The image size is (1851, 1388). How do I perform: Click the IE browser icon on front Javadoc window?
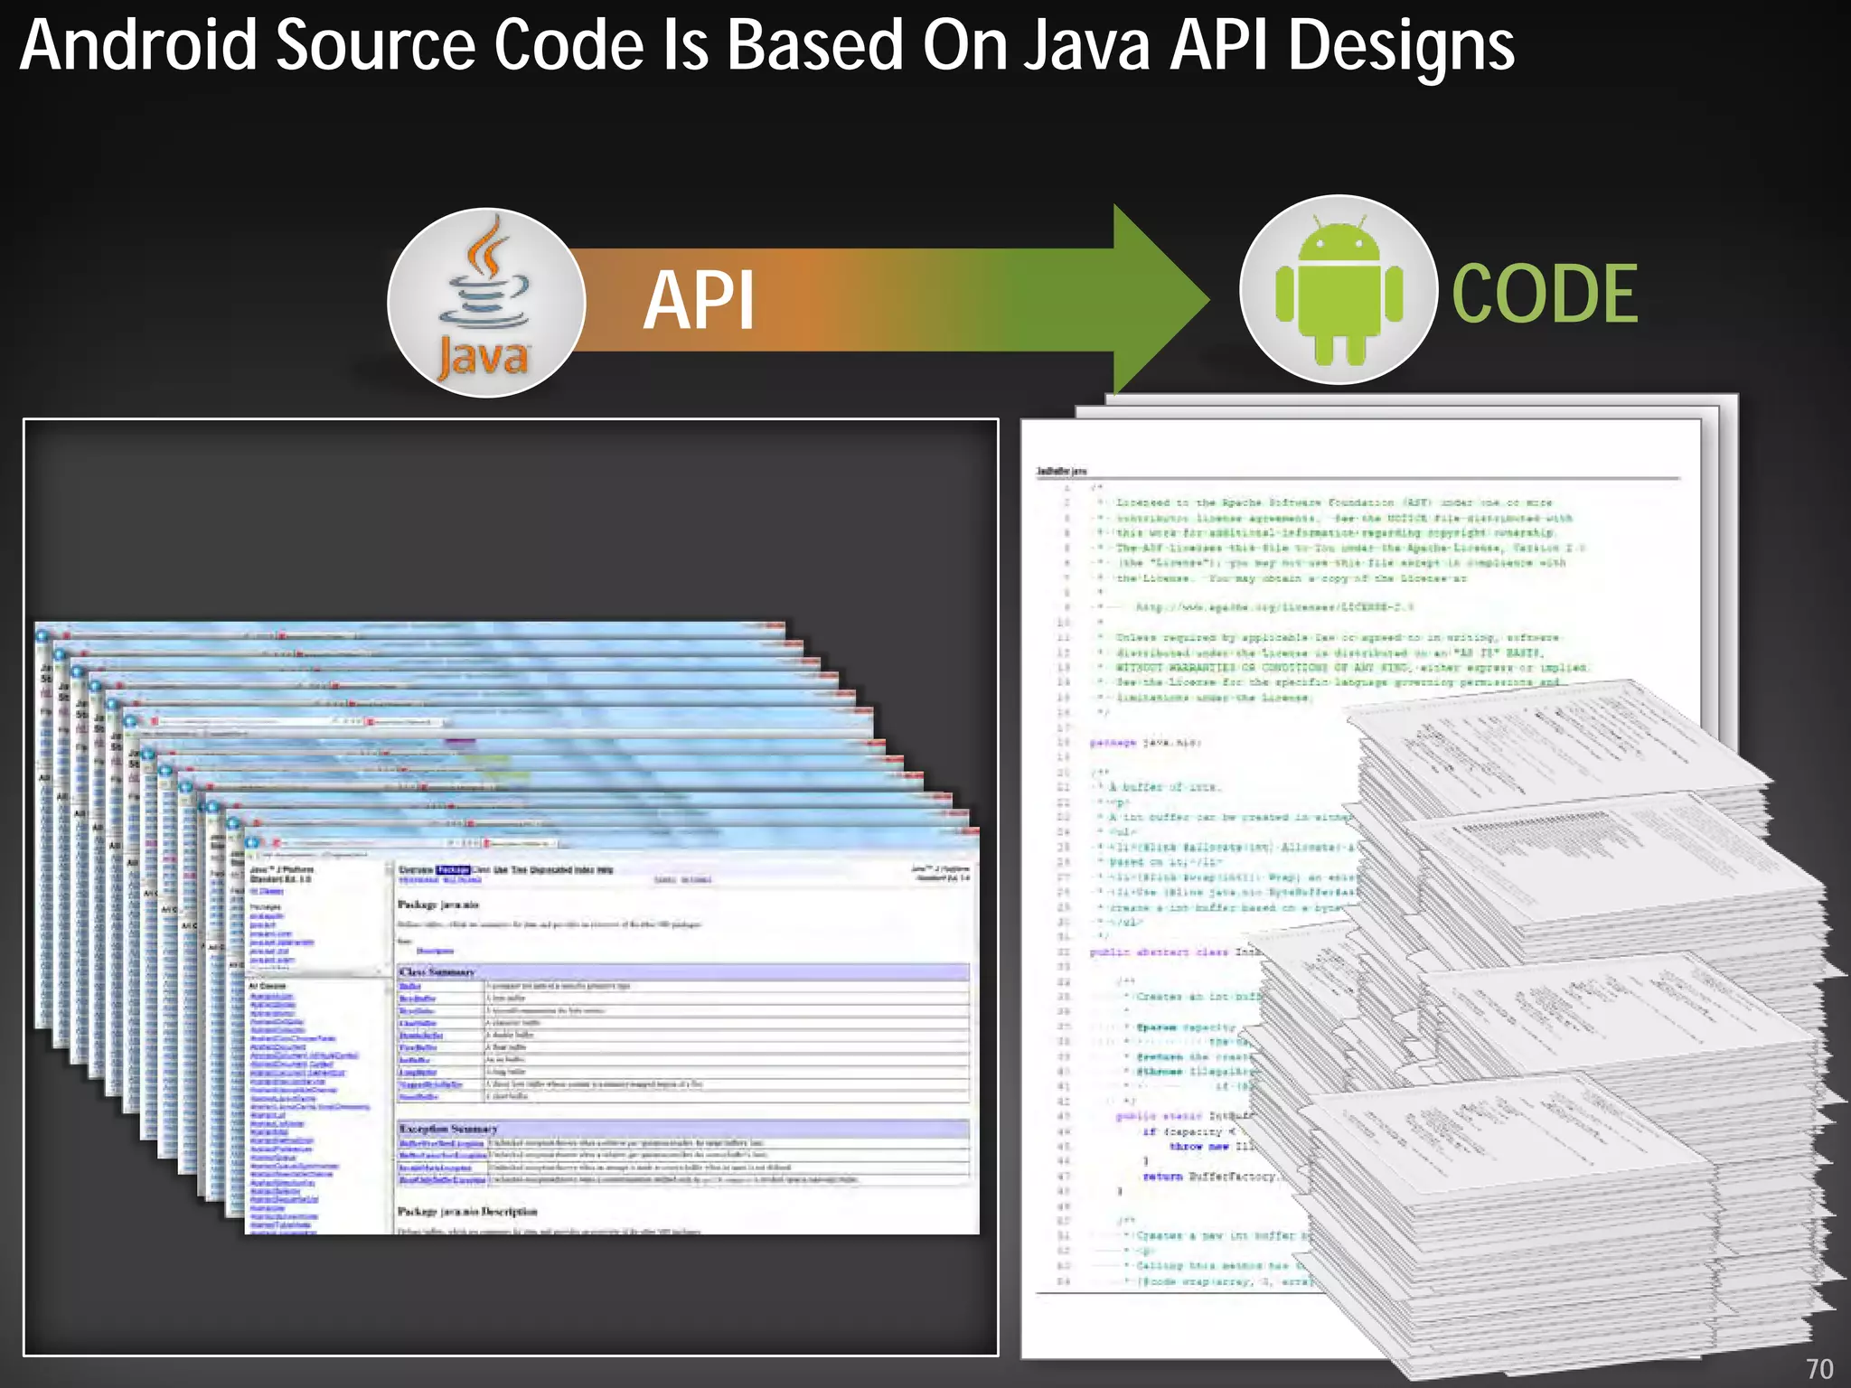pos(253,843)
